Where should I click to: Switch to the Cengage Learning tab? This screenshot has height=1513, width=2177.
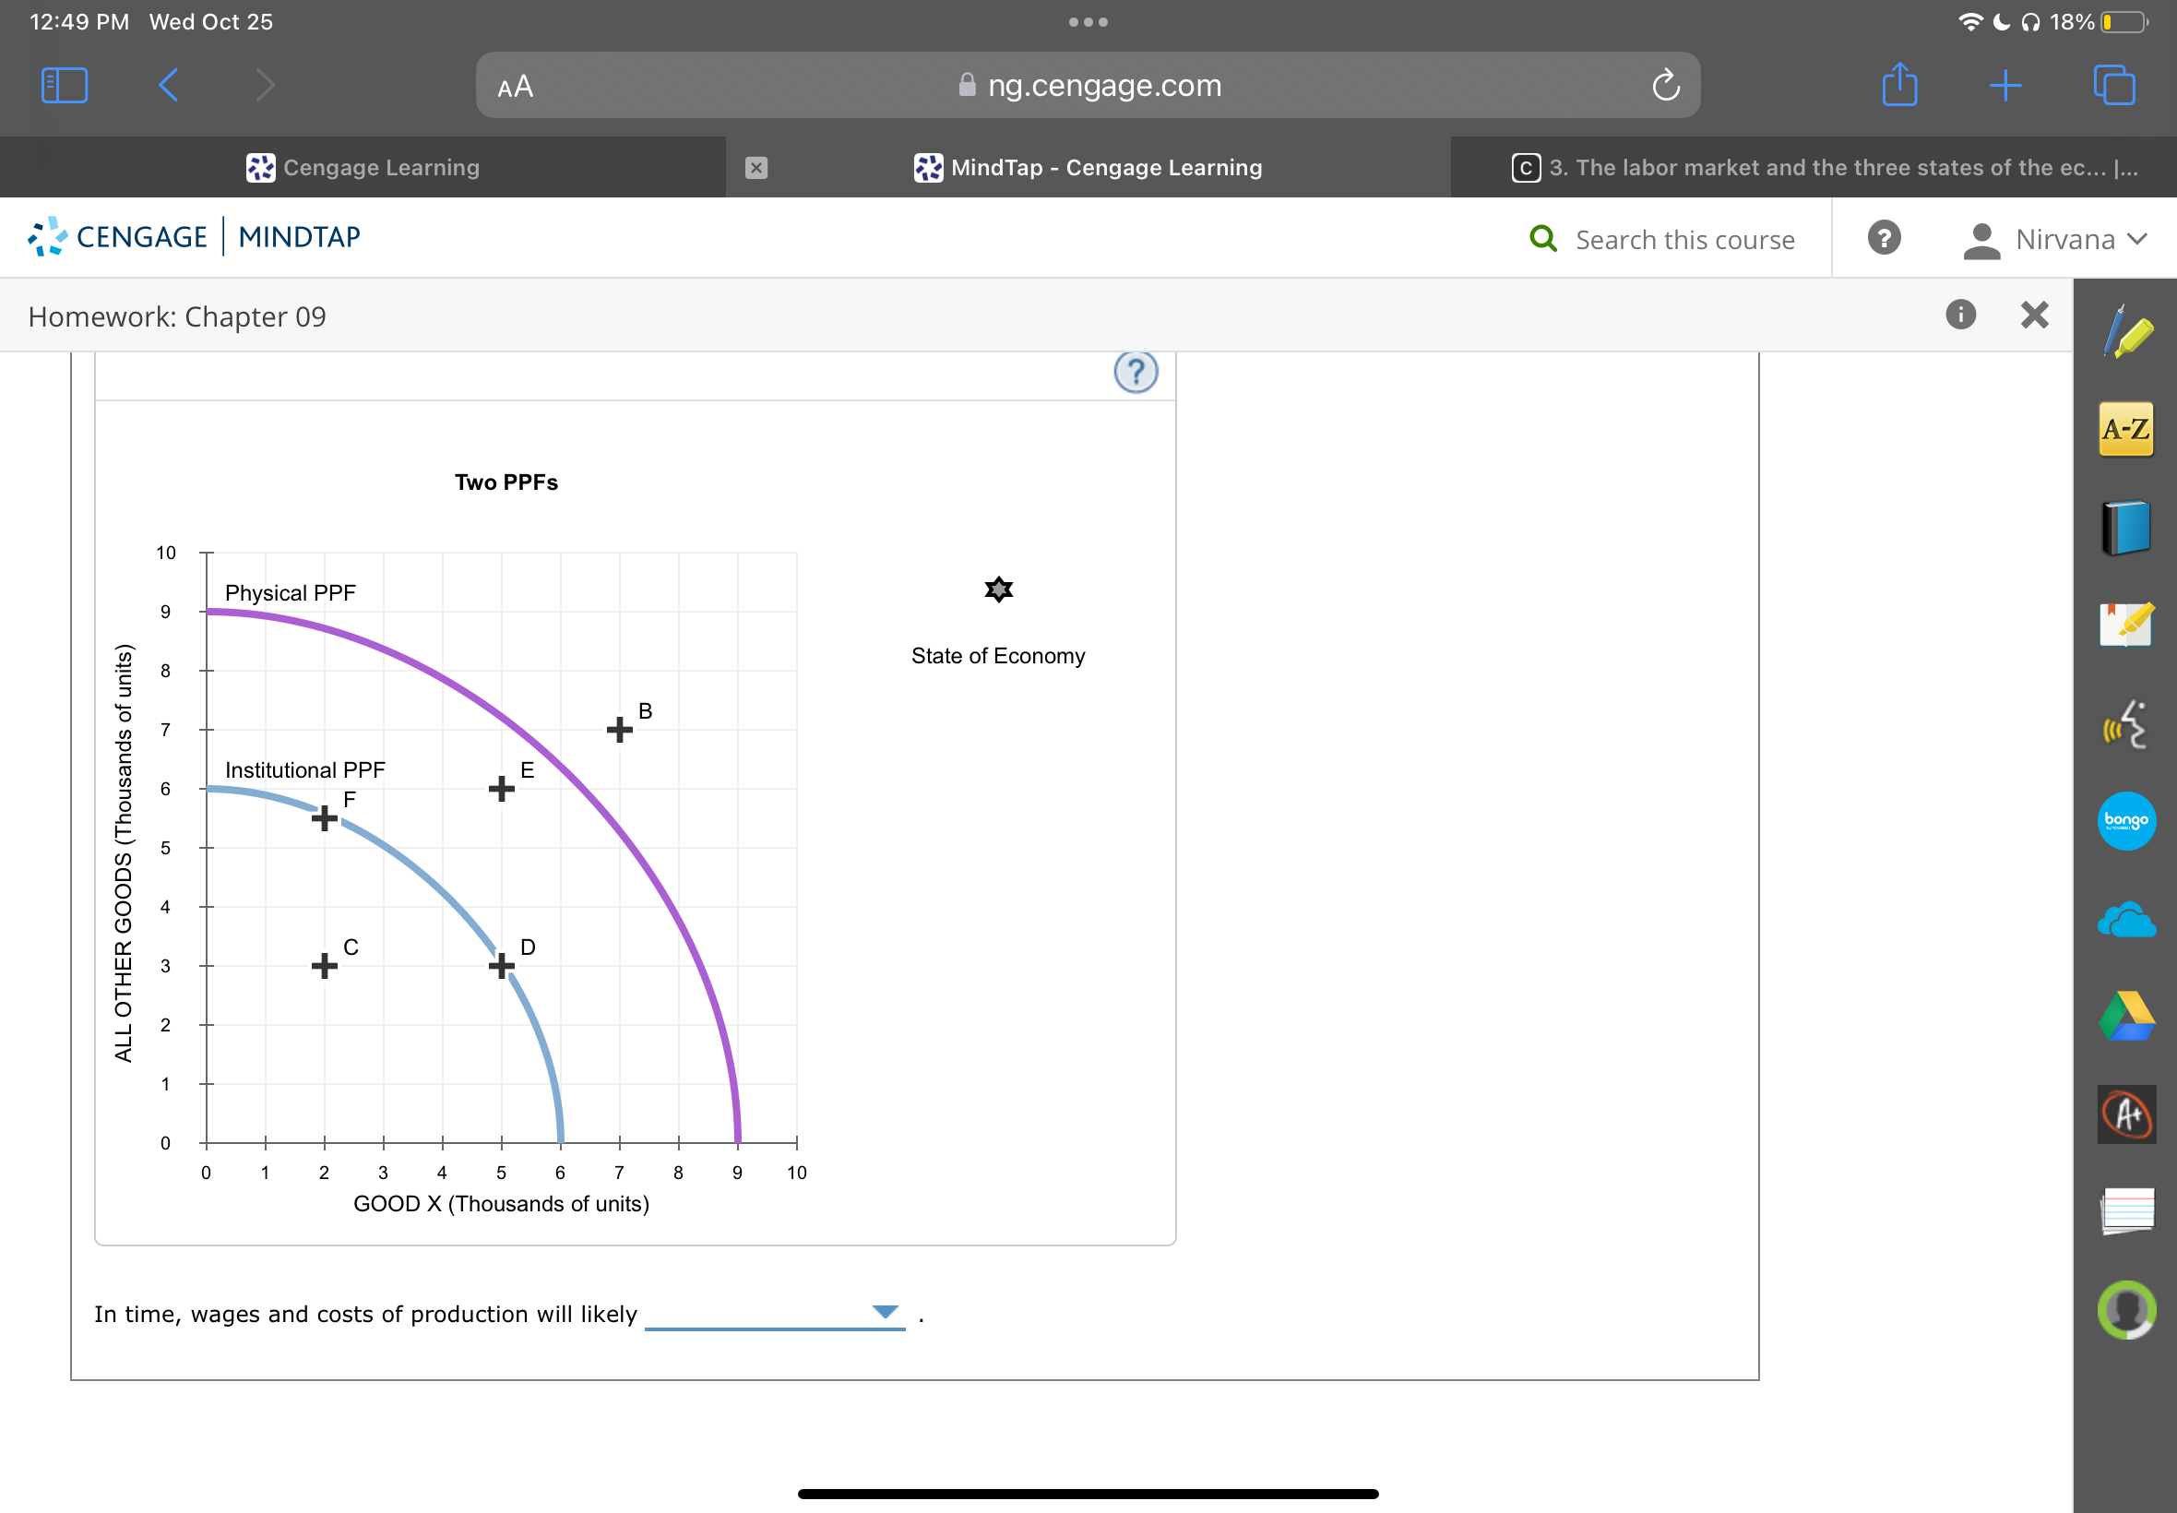click(x=363, y=167)
